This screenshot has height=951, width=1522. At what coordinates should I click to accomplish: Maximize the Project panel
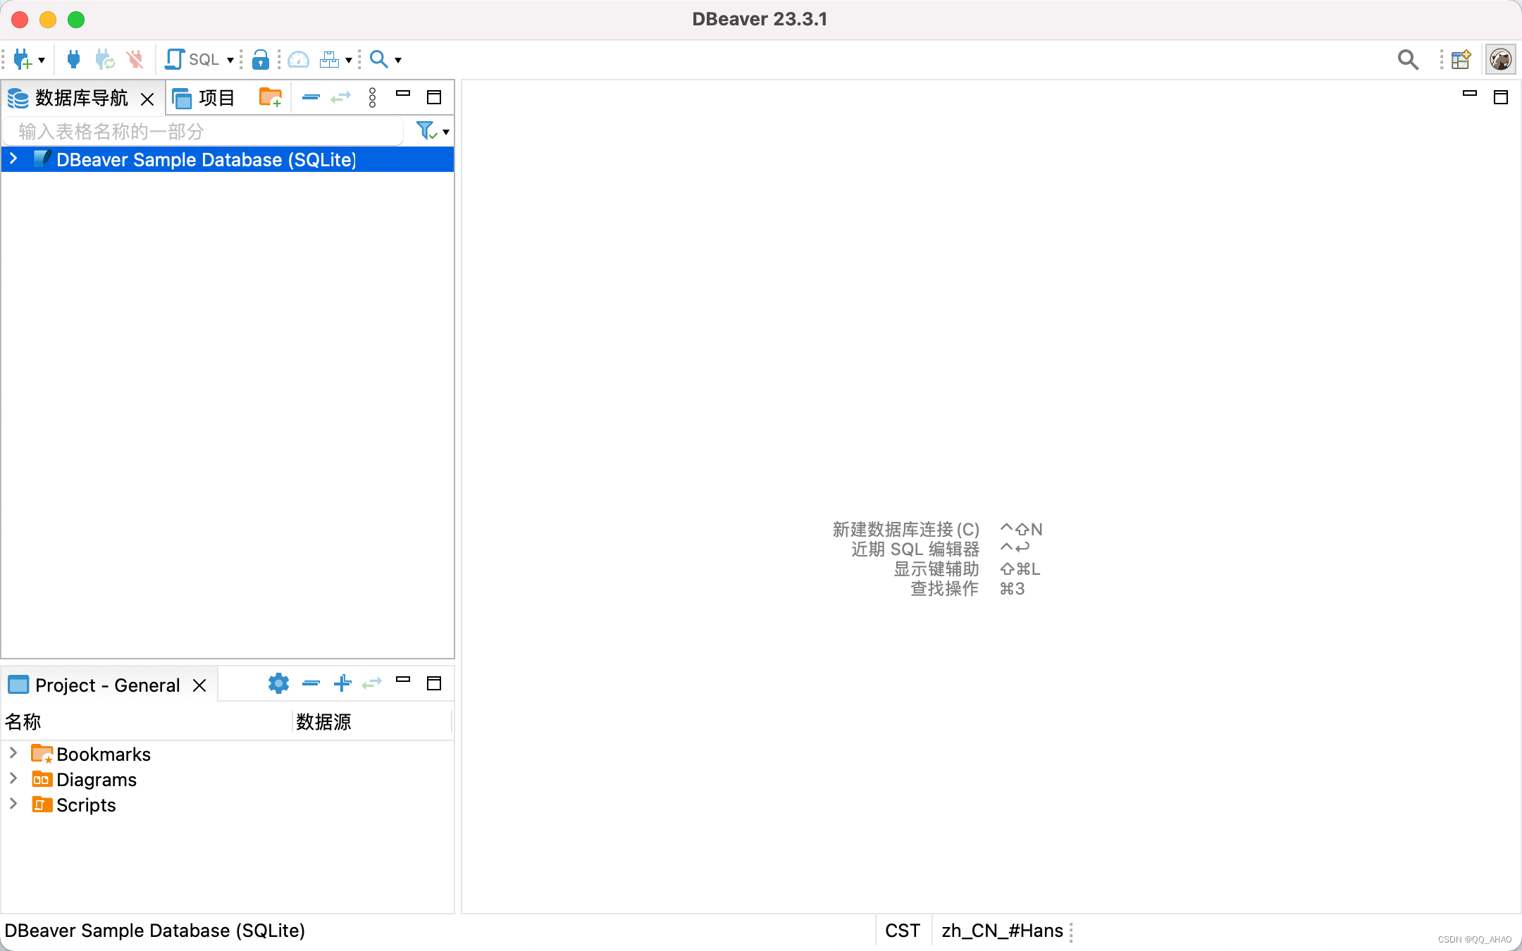434,683
